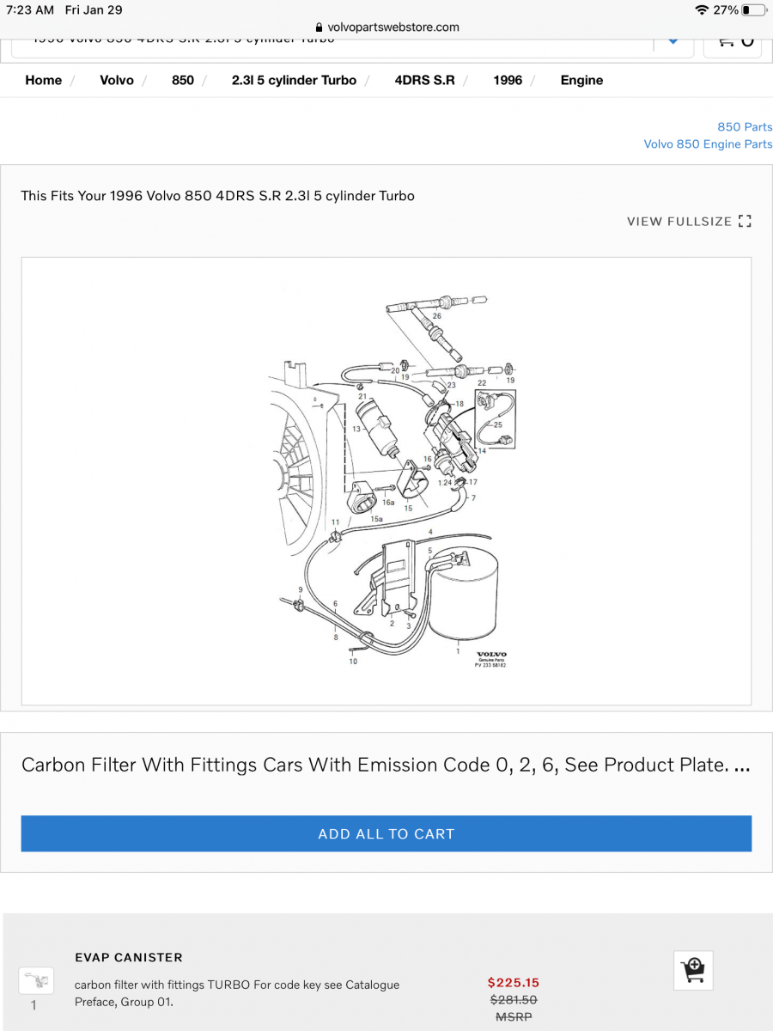The width and height of the screenshot is (773, 1031).
Task: Select the 4DRS S.R breadcrumb
Action: [425, 80]
